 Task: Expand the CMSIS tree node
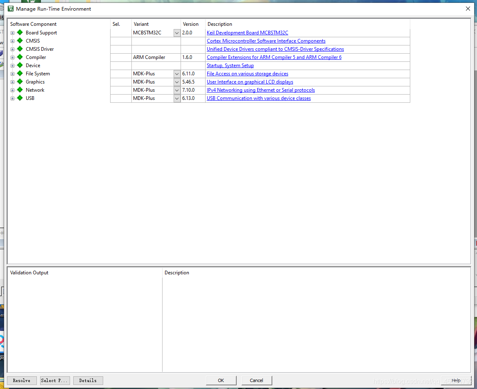coord(12,41)
